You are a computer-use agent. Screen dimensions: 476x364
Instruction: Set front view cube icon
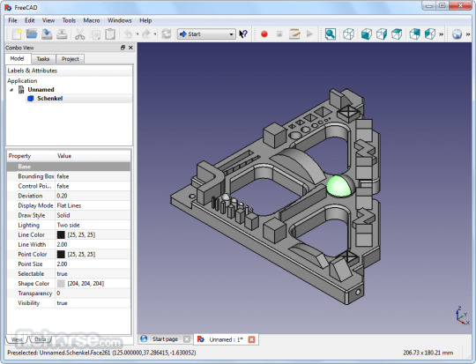367,33
